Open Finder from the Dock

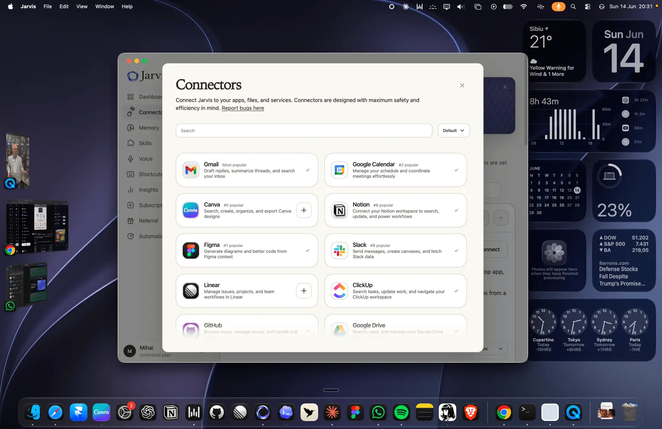point(33,412)
